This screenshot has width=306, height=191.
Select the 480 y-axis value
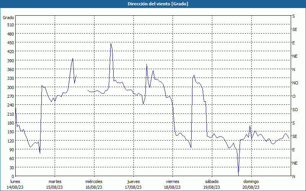(x=11, y=34)
